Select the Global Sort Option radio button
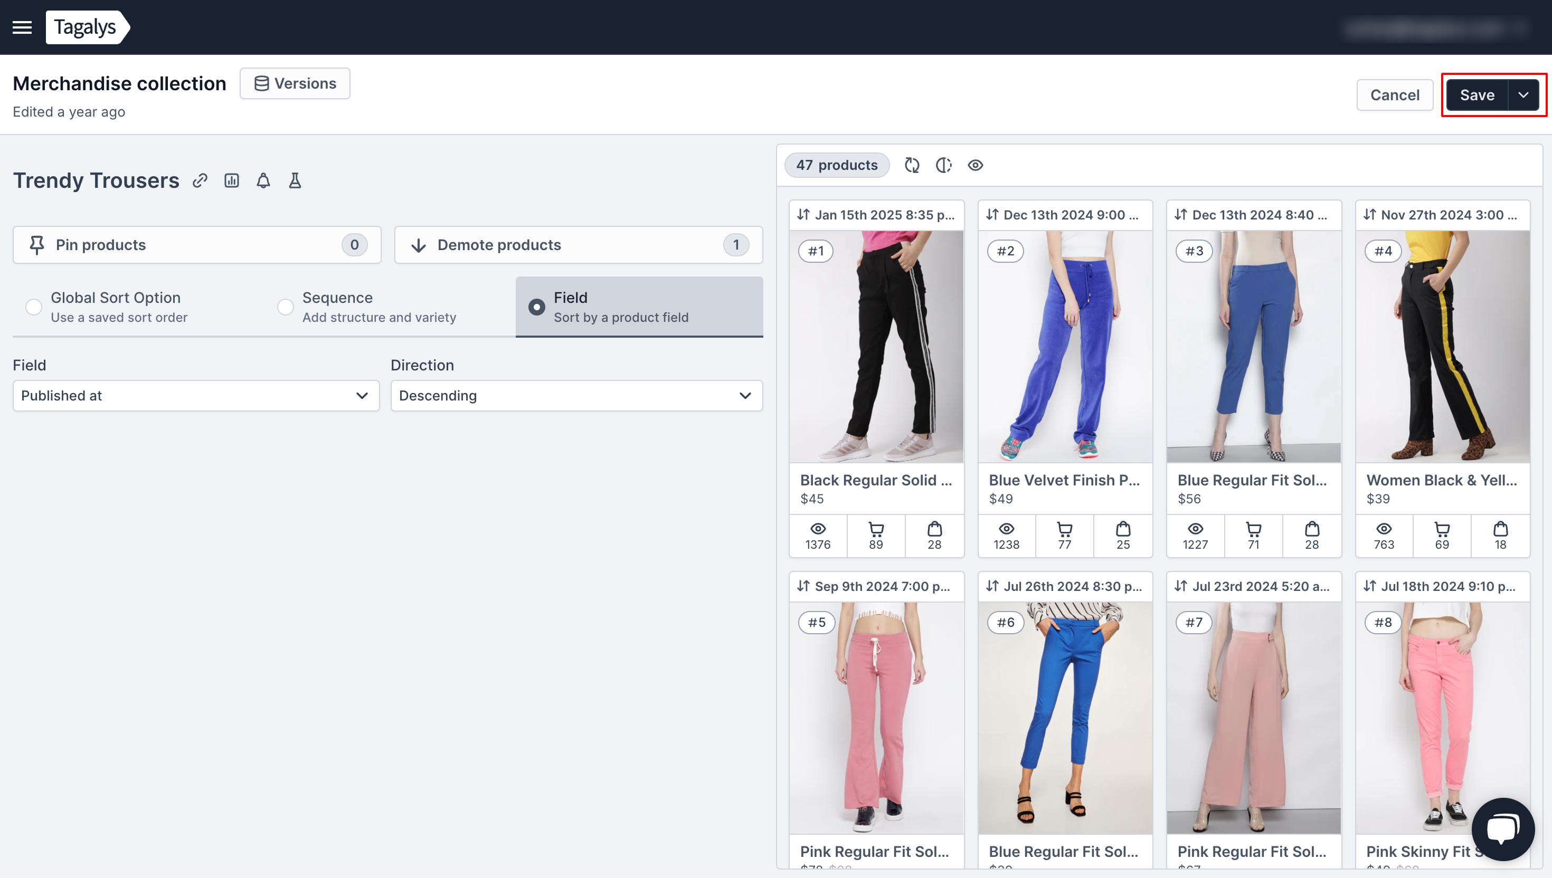 (34, 307)
